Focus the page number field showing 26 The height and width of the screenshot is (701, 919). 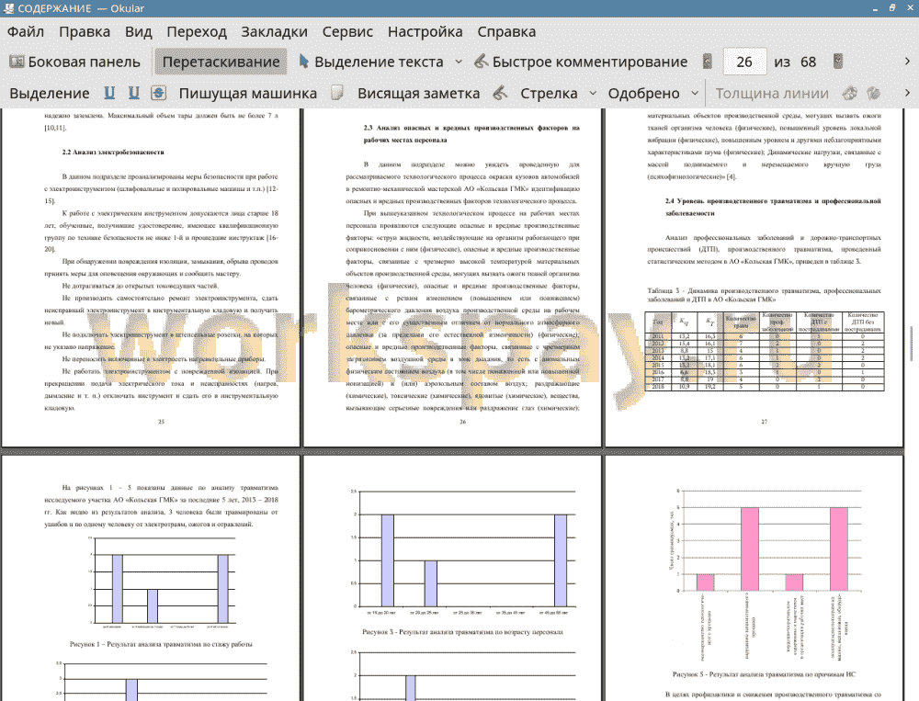click(744, 62)
